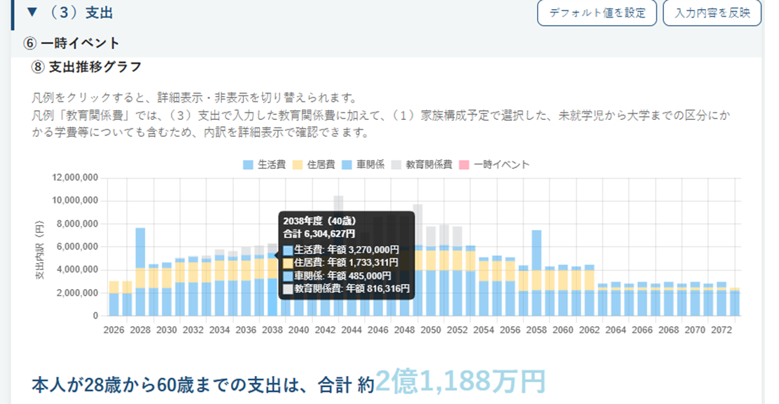
Task: Click the 2026 bar in the chart
Action: point(114,298)
